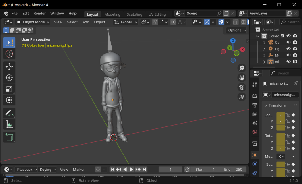Select the Annotate tool
Viewport: 302px width, 184px height.
pyautogui.click(x=9, y=113)
